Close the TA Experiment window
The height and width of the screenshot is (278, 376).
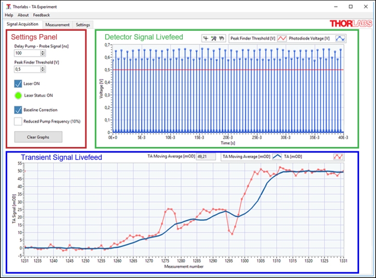[366, 7]
